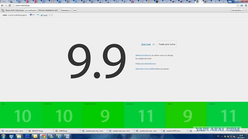This screenshot has width=248, height=139.
Task: Click the Analogous score panel showing 11
Action: pyautogui.click(x=145, y=115)
